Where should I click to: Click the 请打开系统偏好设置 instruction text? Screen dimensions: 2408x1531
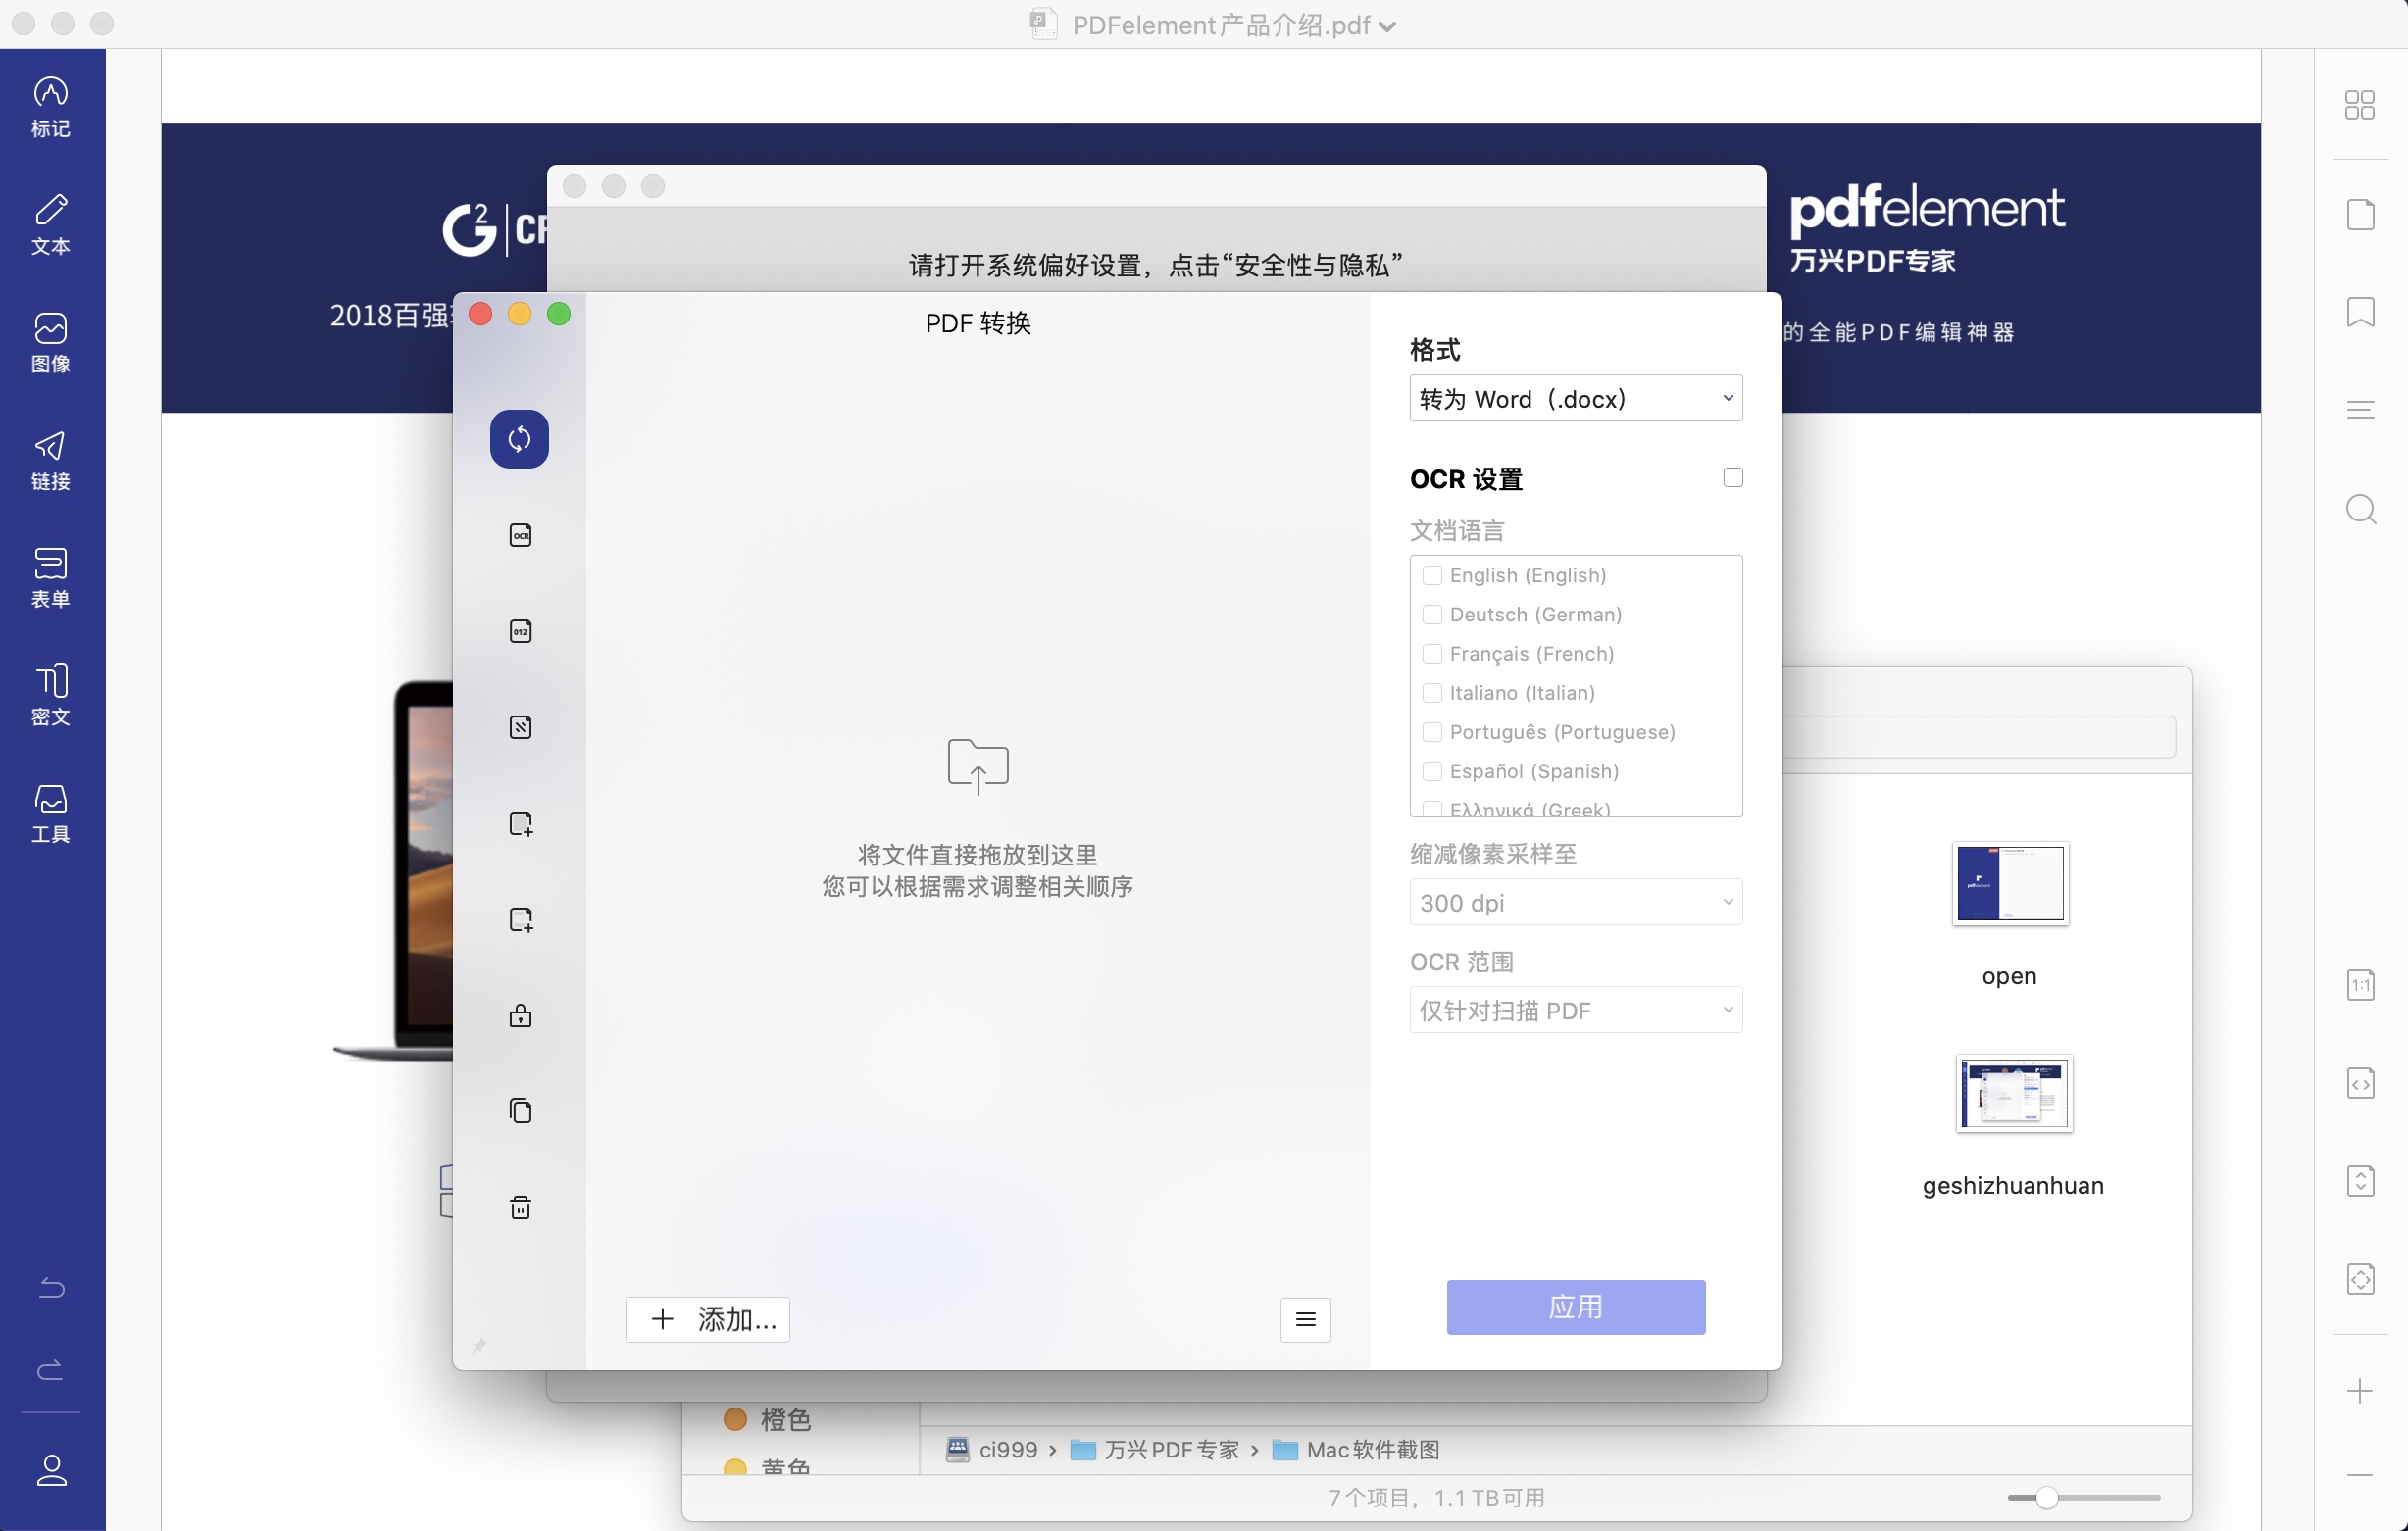[1155, 265]
